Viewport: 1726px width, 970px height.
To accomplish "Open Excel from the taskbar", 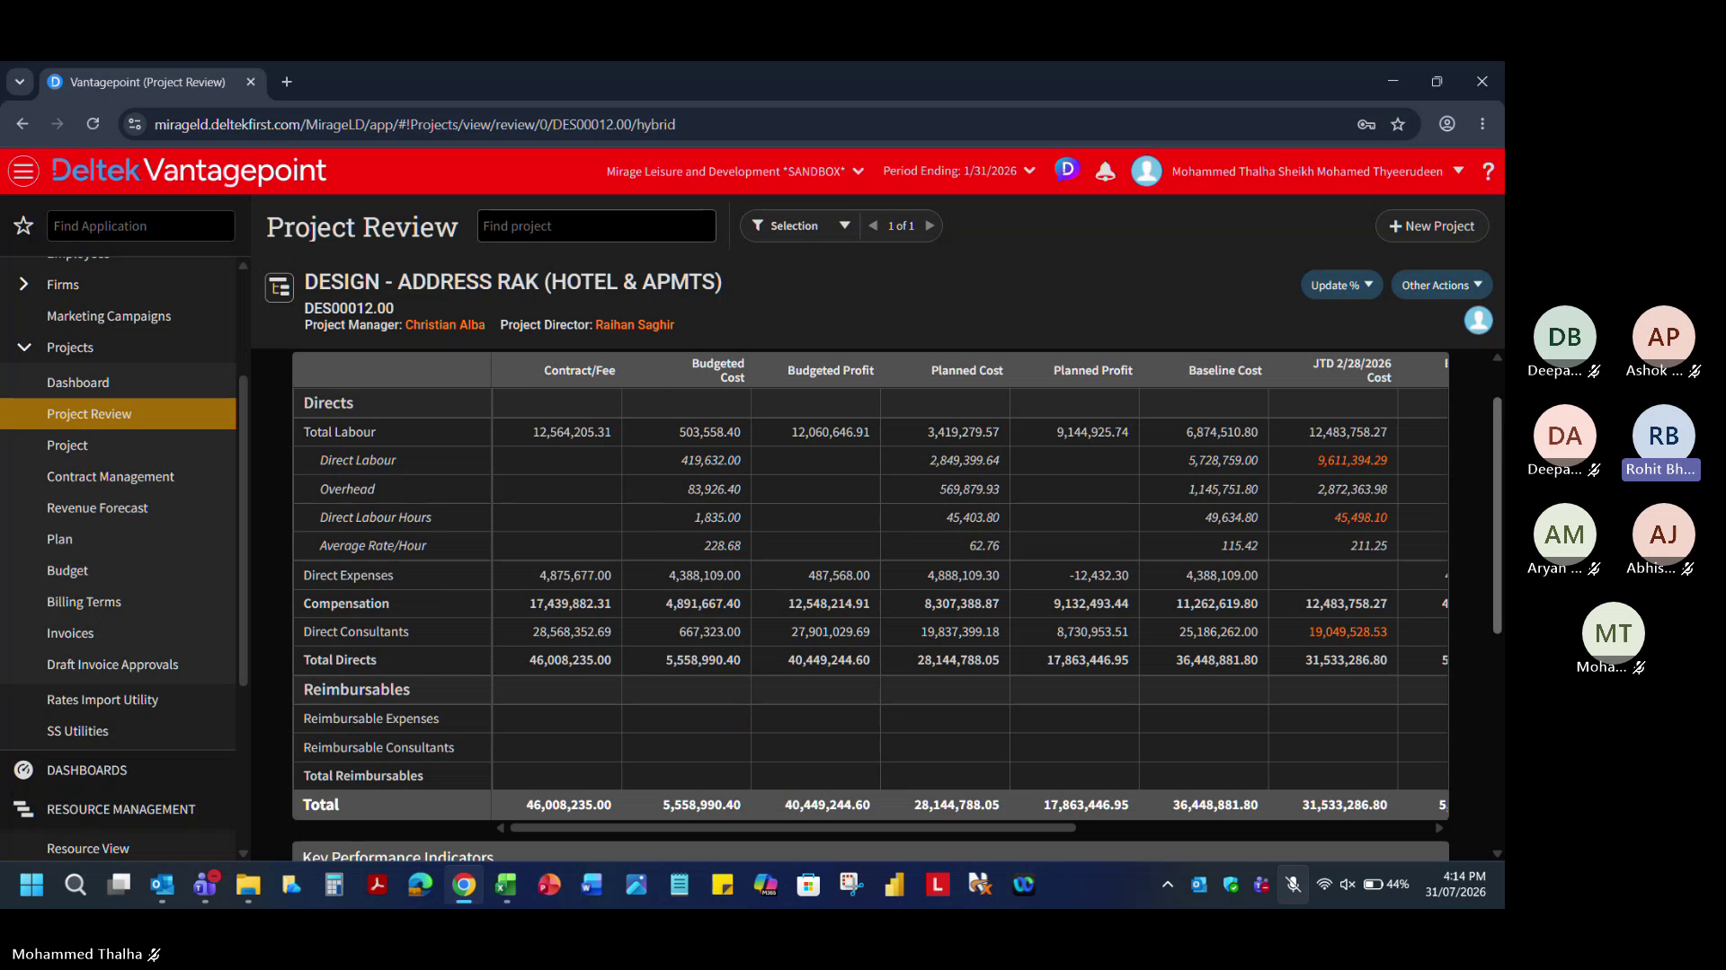I will (506, 885).
